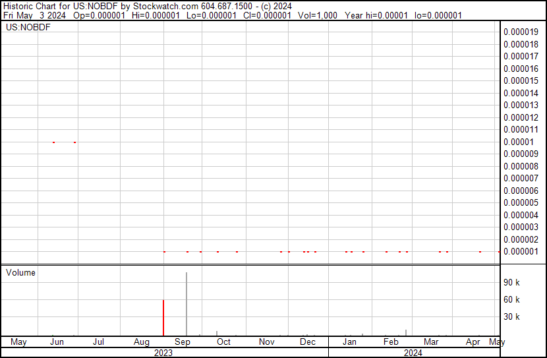
Task: Click the Oct month label on time axis
Action: pyautogui.click(x=223, y=342)
